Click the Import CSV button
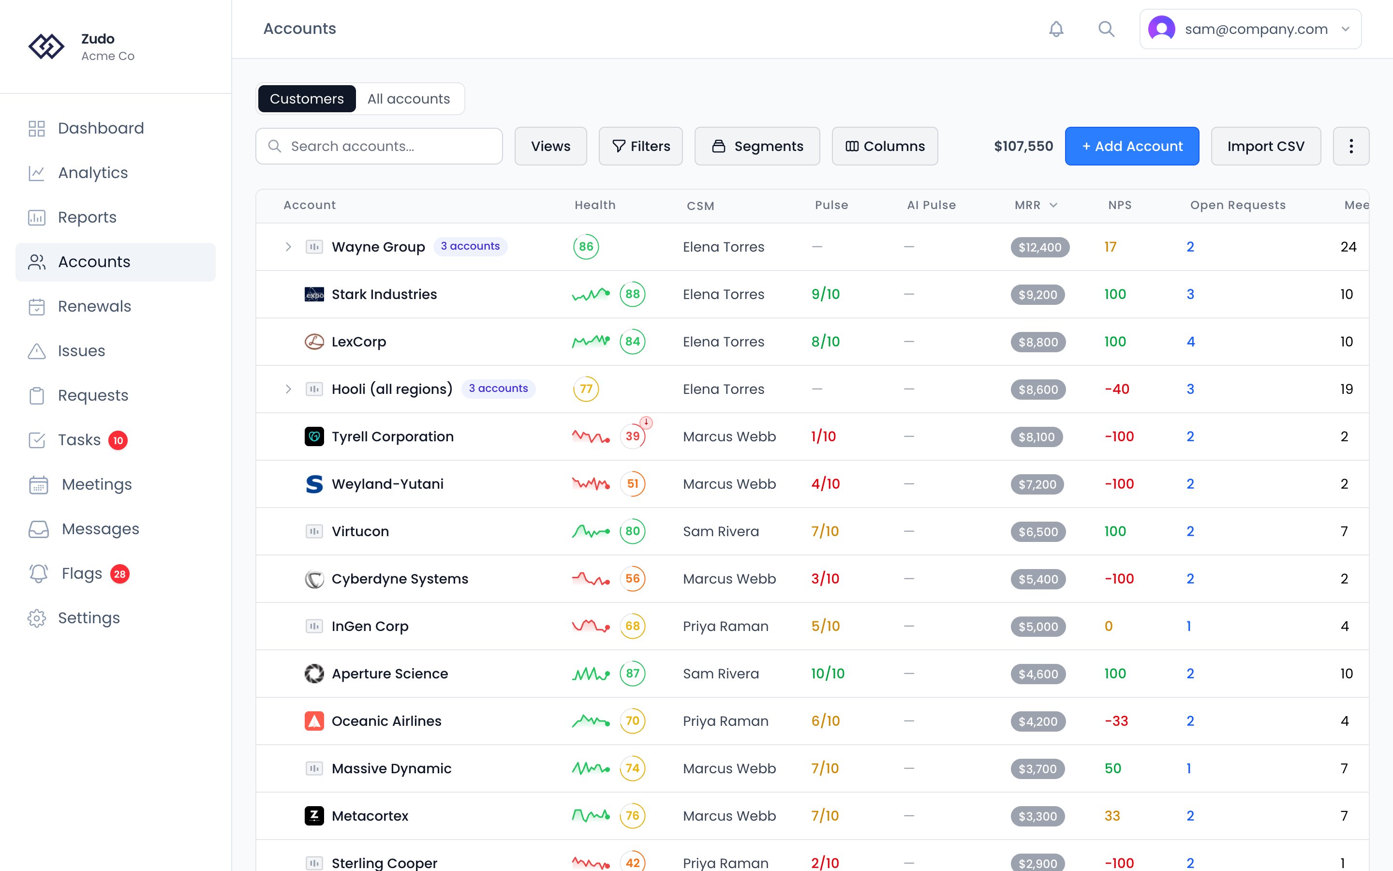This screenshot has width=1393, height=871. (x=1266, y=146)
